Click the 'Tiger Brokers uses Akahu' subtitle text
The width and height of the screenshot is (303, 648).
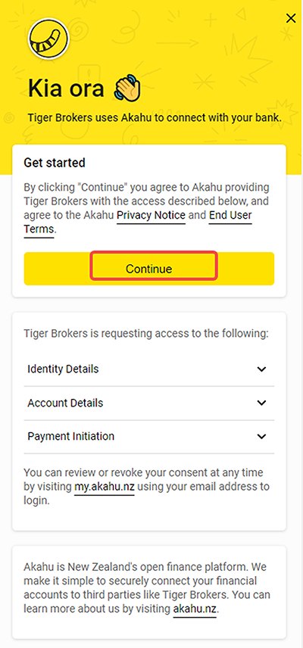pos(155,117)
